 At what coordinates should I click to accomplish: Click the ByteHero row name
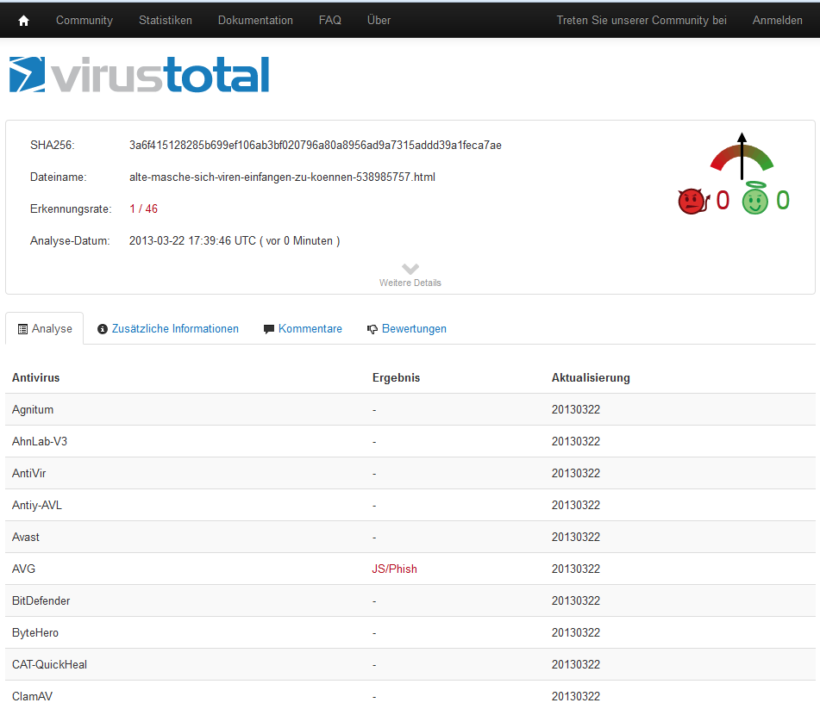tap(35, 632)
